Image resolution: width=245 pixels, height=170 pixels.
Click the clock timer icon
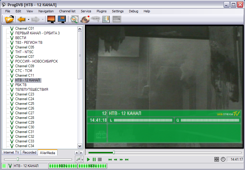pos(223,159)
